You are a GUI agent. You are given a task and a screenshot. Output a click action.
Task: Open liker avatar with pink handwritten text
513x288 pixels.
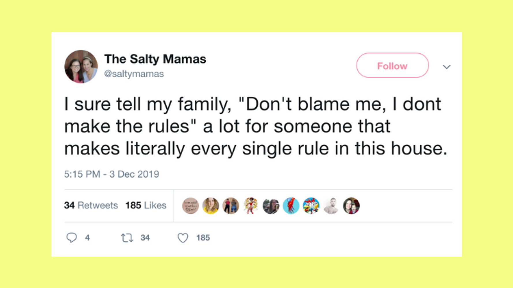[190, 206]
